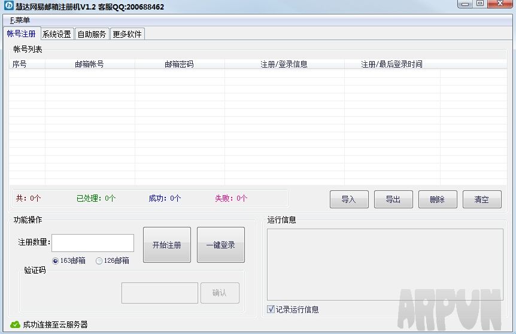Click the 清空 button to clear list
516x334 pixels.
point(482,199)
